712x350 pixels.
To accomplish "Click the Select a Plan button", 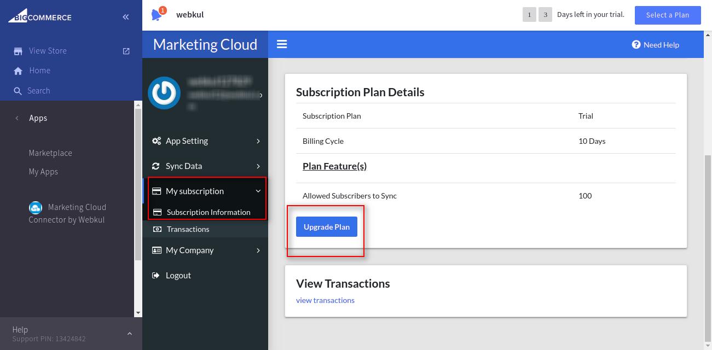I will (668, 15).
